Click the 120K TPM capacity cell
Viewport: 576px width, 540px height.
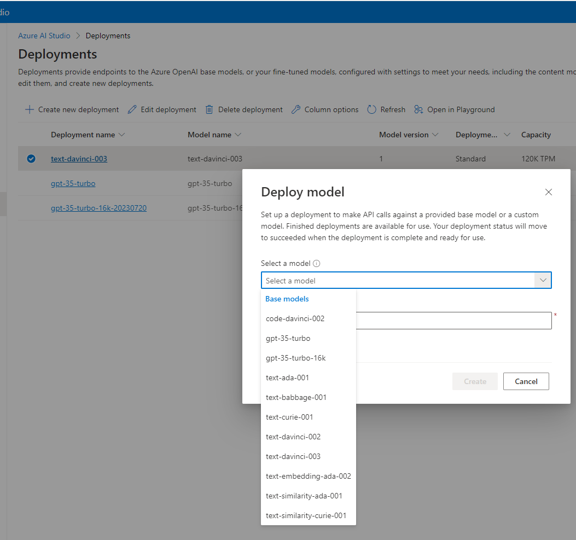click(538, 159)
